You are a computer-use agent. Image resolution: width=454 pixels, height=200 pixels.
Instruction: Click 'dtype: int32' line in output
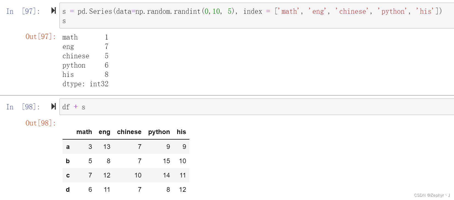[x=85, y=84]
